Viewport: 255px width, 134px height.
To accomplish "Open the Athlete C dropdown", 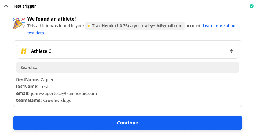I will tap(127, 51).
